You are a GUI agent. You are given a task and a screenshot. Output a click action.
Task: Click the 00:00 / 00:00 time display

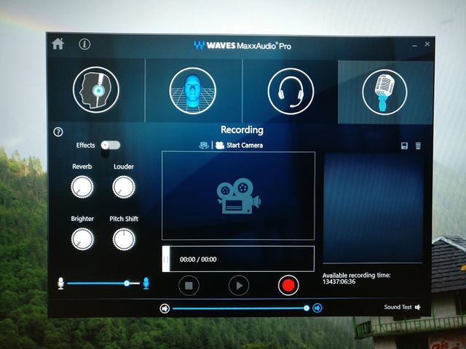pos(198,260)
